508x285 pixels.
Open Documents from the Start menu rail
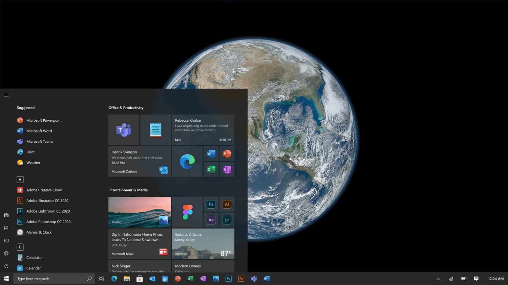coord(6,228)
